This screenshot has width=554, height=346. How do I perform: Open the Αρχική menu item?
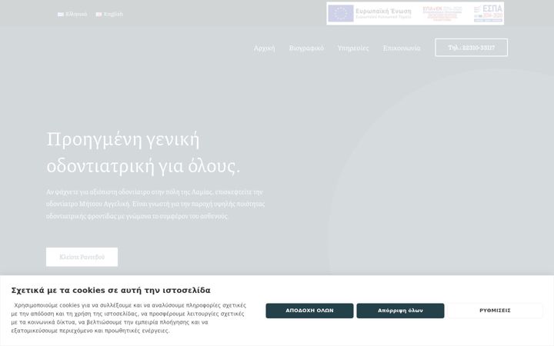click(264, 48)
